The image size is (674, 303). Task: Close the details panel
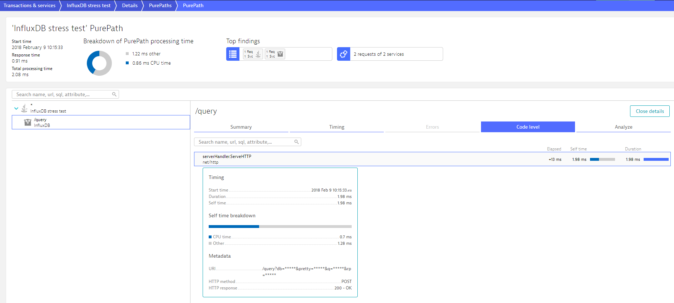coord(650,111)
